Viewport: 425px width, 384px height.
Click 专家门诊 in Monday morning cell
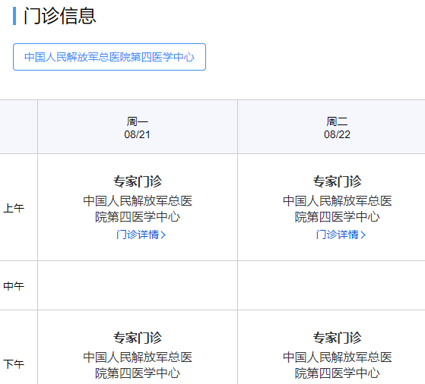138,181
